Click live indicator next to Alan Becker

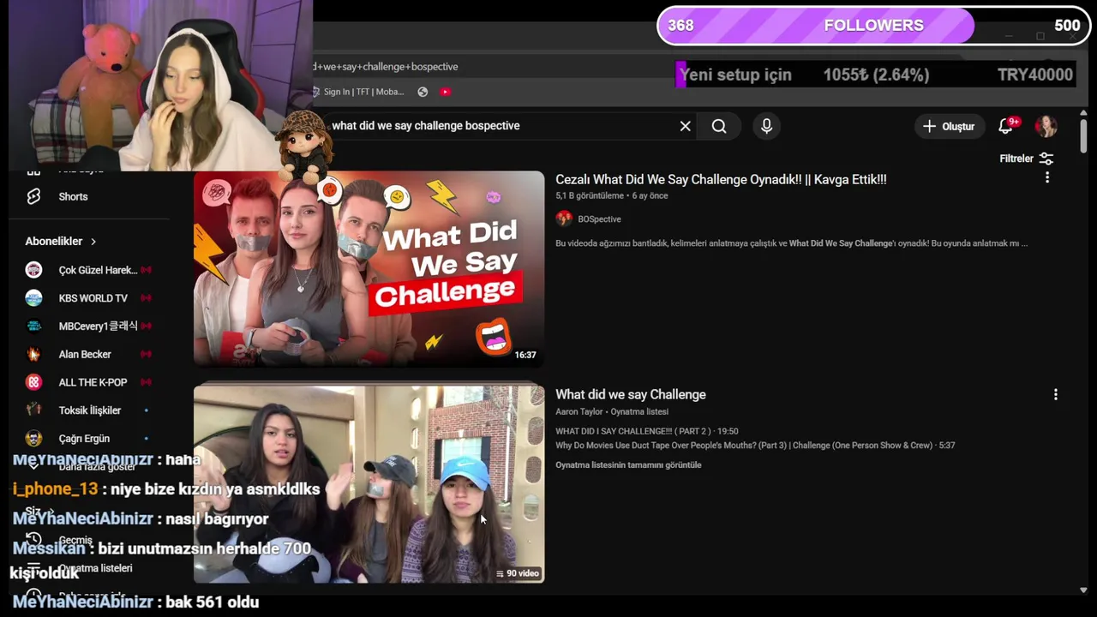[x=146, y=354]
